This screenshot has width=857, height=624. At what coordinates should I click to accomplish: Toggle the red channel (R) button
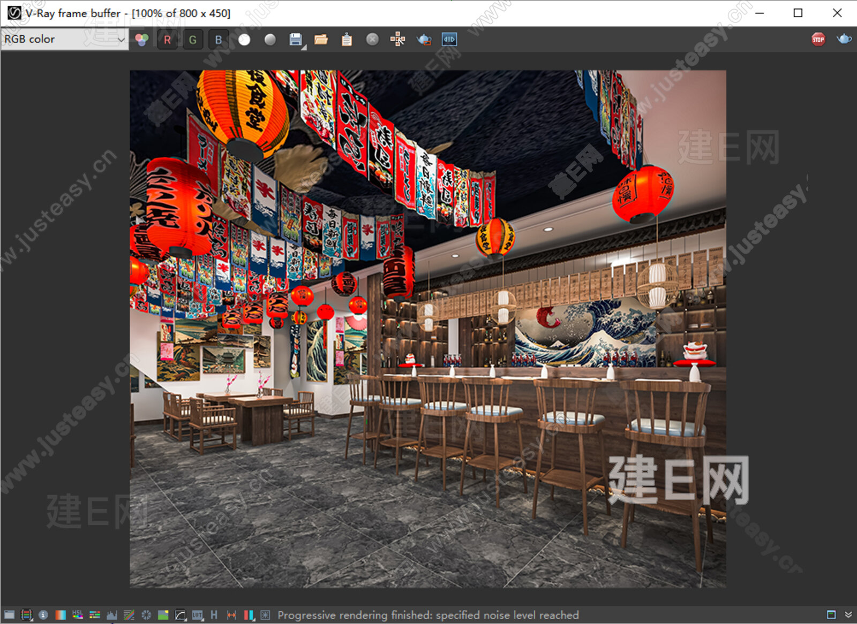[167, 40]
